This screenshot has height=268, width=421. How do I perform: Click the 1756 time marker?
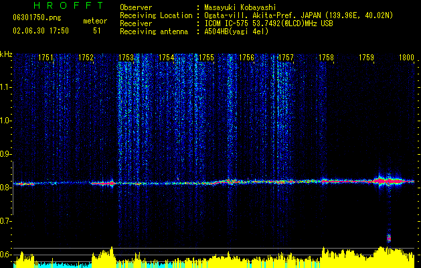(x=246, y=58)
